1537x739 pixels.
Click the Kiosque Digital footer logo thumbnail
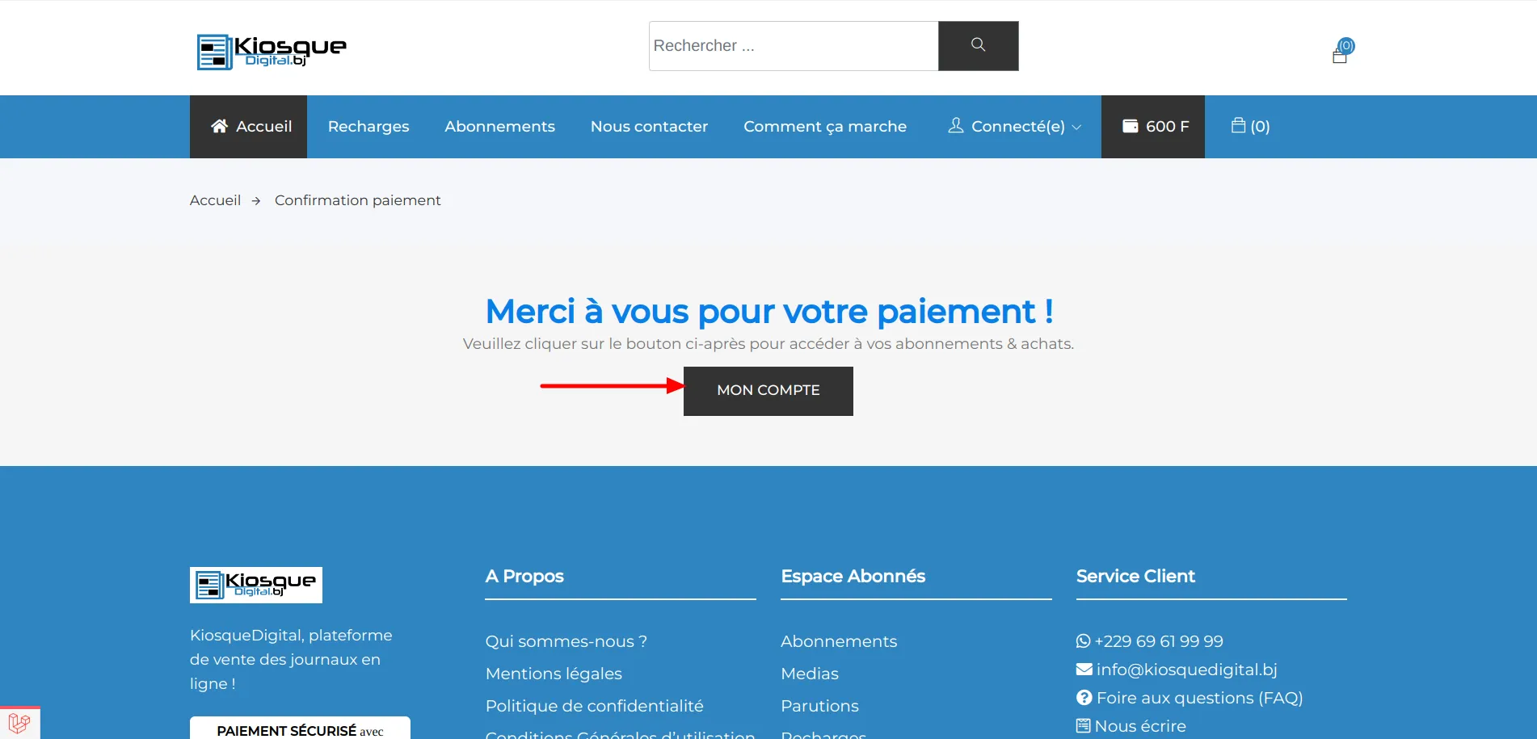[255, 584]
